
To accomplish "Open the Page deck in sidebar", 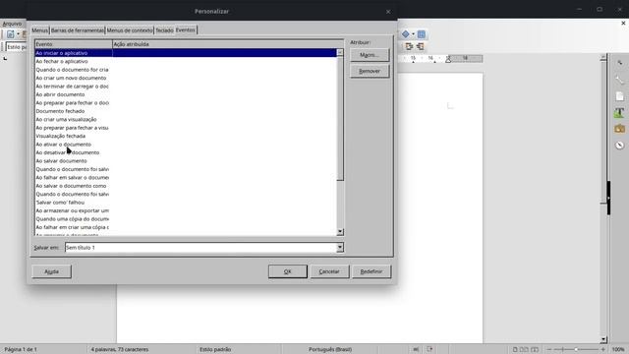I will (619, 96).
